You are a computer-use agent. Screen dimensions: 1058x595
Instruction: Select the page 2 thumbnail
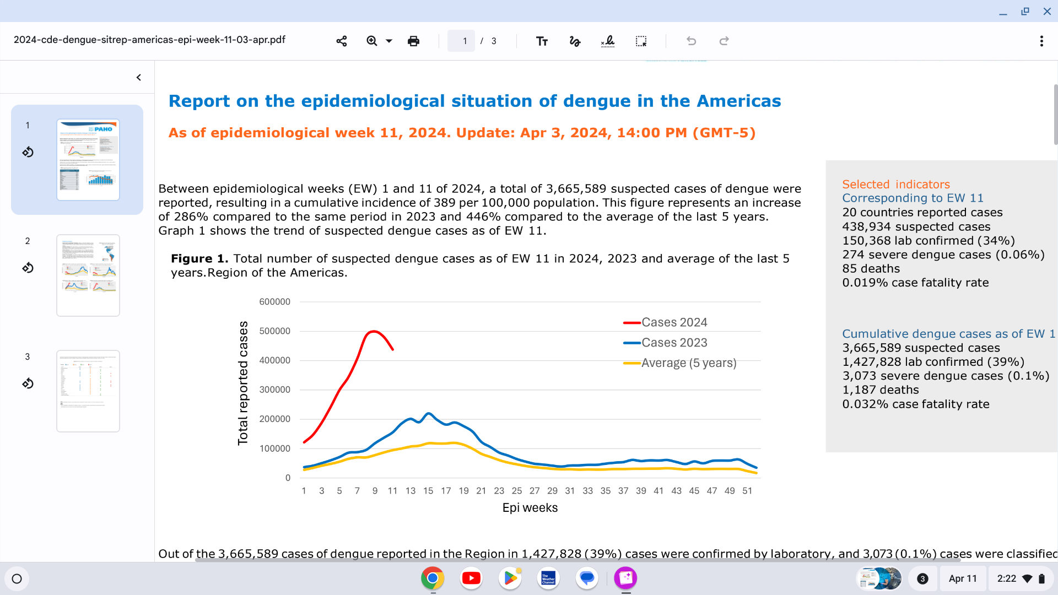88,275
